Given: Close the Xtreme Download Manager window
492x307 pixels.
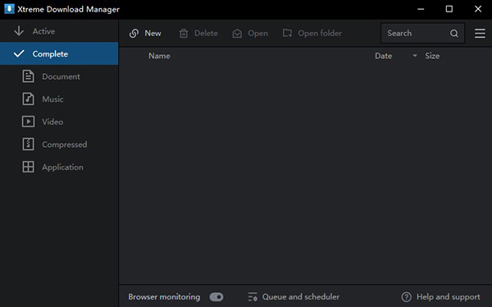Looking at the screenshot, I should 478,9.
